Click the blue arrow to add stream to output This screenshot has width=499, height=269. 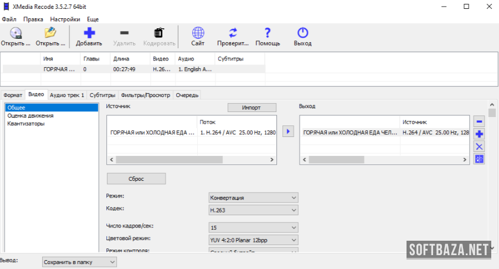(288, 131)
